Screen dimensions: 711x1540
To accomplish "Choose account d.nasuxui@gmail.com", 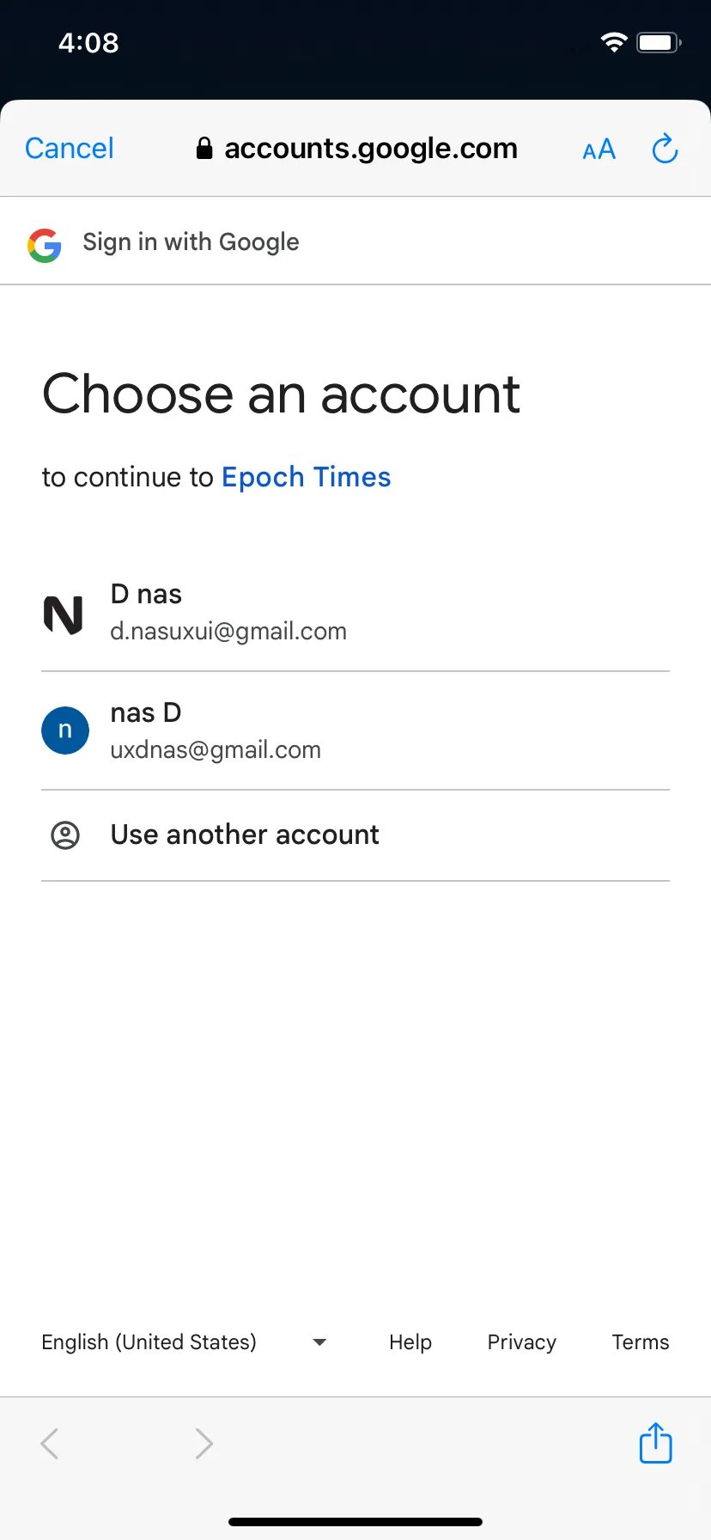I will coord(355,614).
